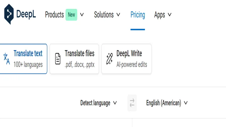The image size is (226, 127).
Task: Click the DeepL wordmark to go home
Action: coord(26,14)
